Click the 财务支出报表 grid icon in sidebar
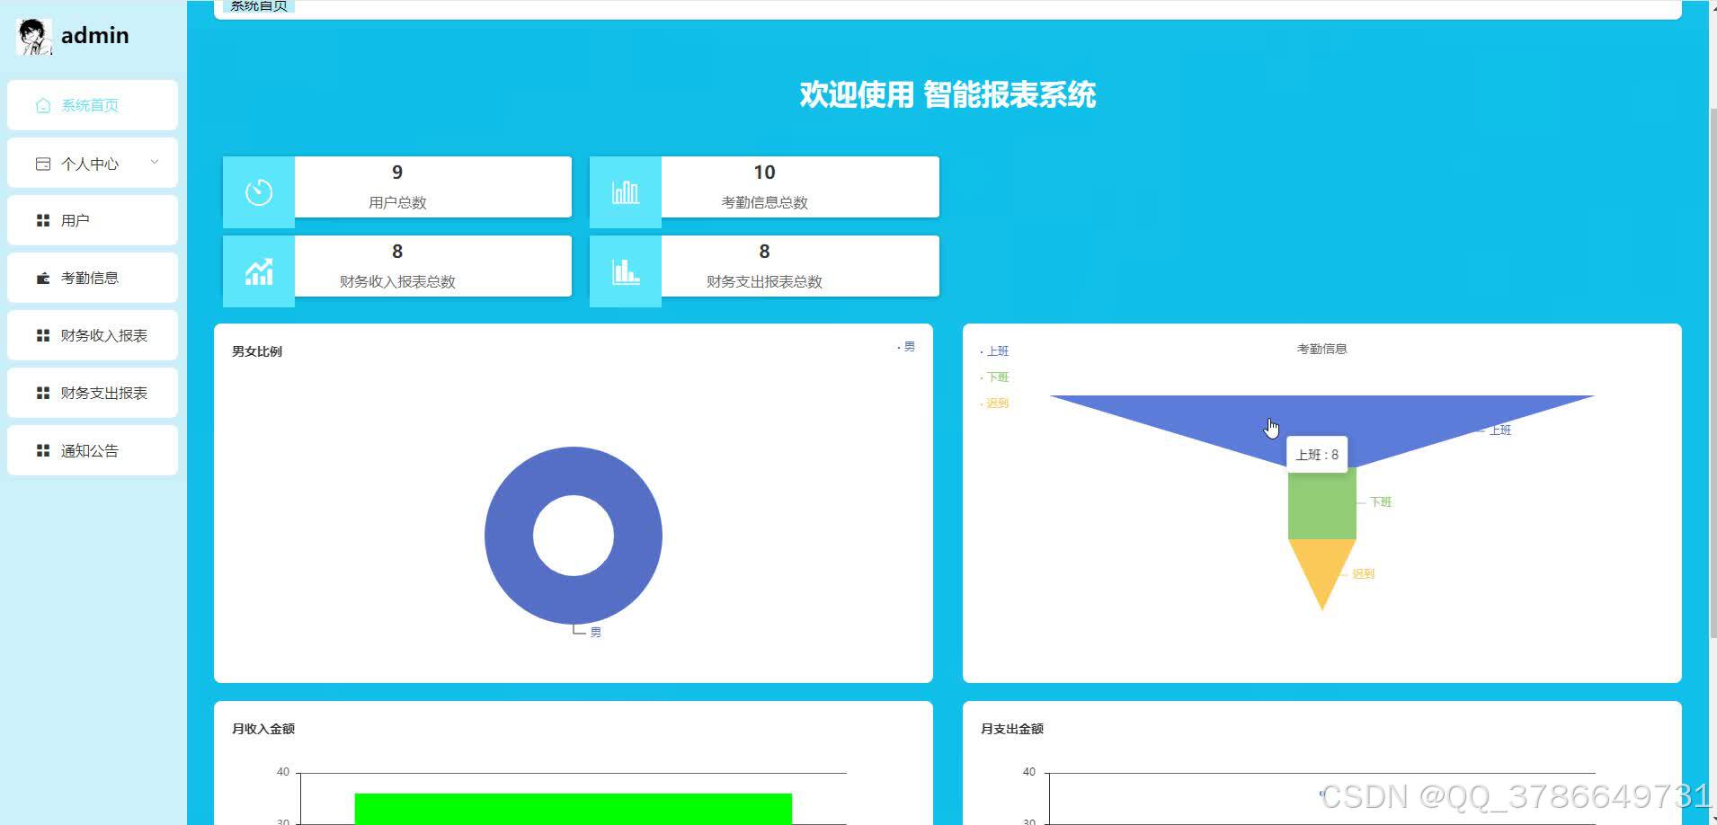The width and height of the screenshot is (1717, 825). [x=41, y=393]
